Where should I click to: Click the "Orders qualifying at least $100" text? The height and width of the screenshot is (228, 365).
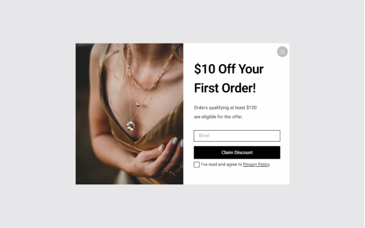click(x=225, y=108)
